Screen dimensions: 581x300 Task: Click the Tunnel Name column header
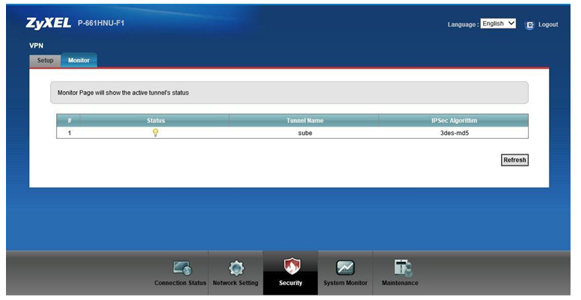pyautogui.click(x=304, y=121)
